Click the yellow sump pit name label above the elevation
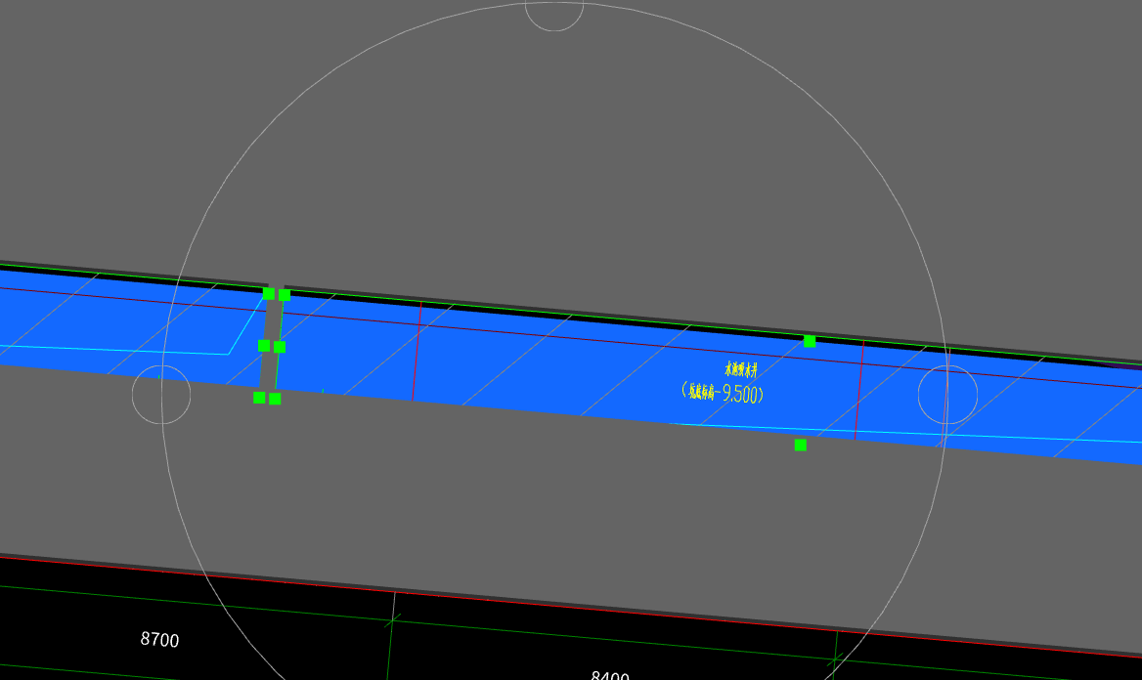Image resolution: width=1142 pixels, height=680 pixels. (741, 369)
